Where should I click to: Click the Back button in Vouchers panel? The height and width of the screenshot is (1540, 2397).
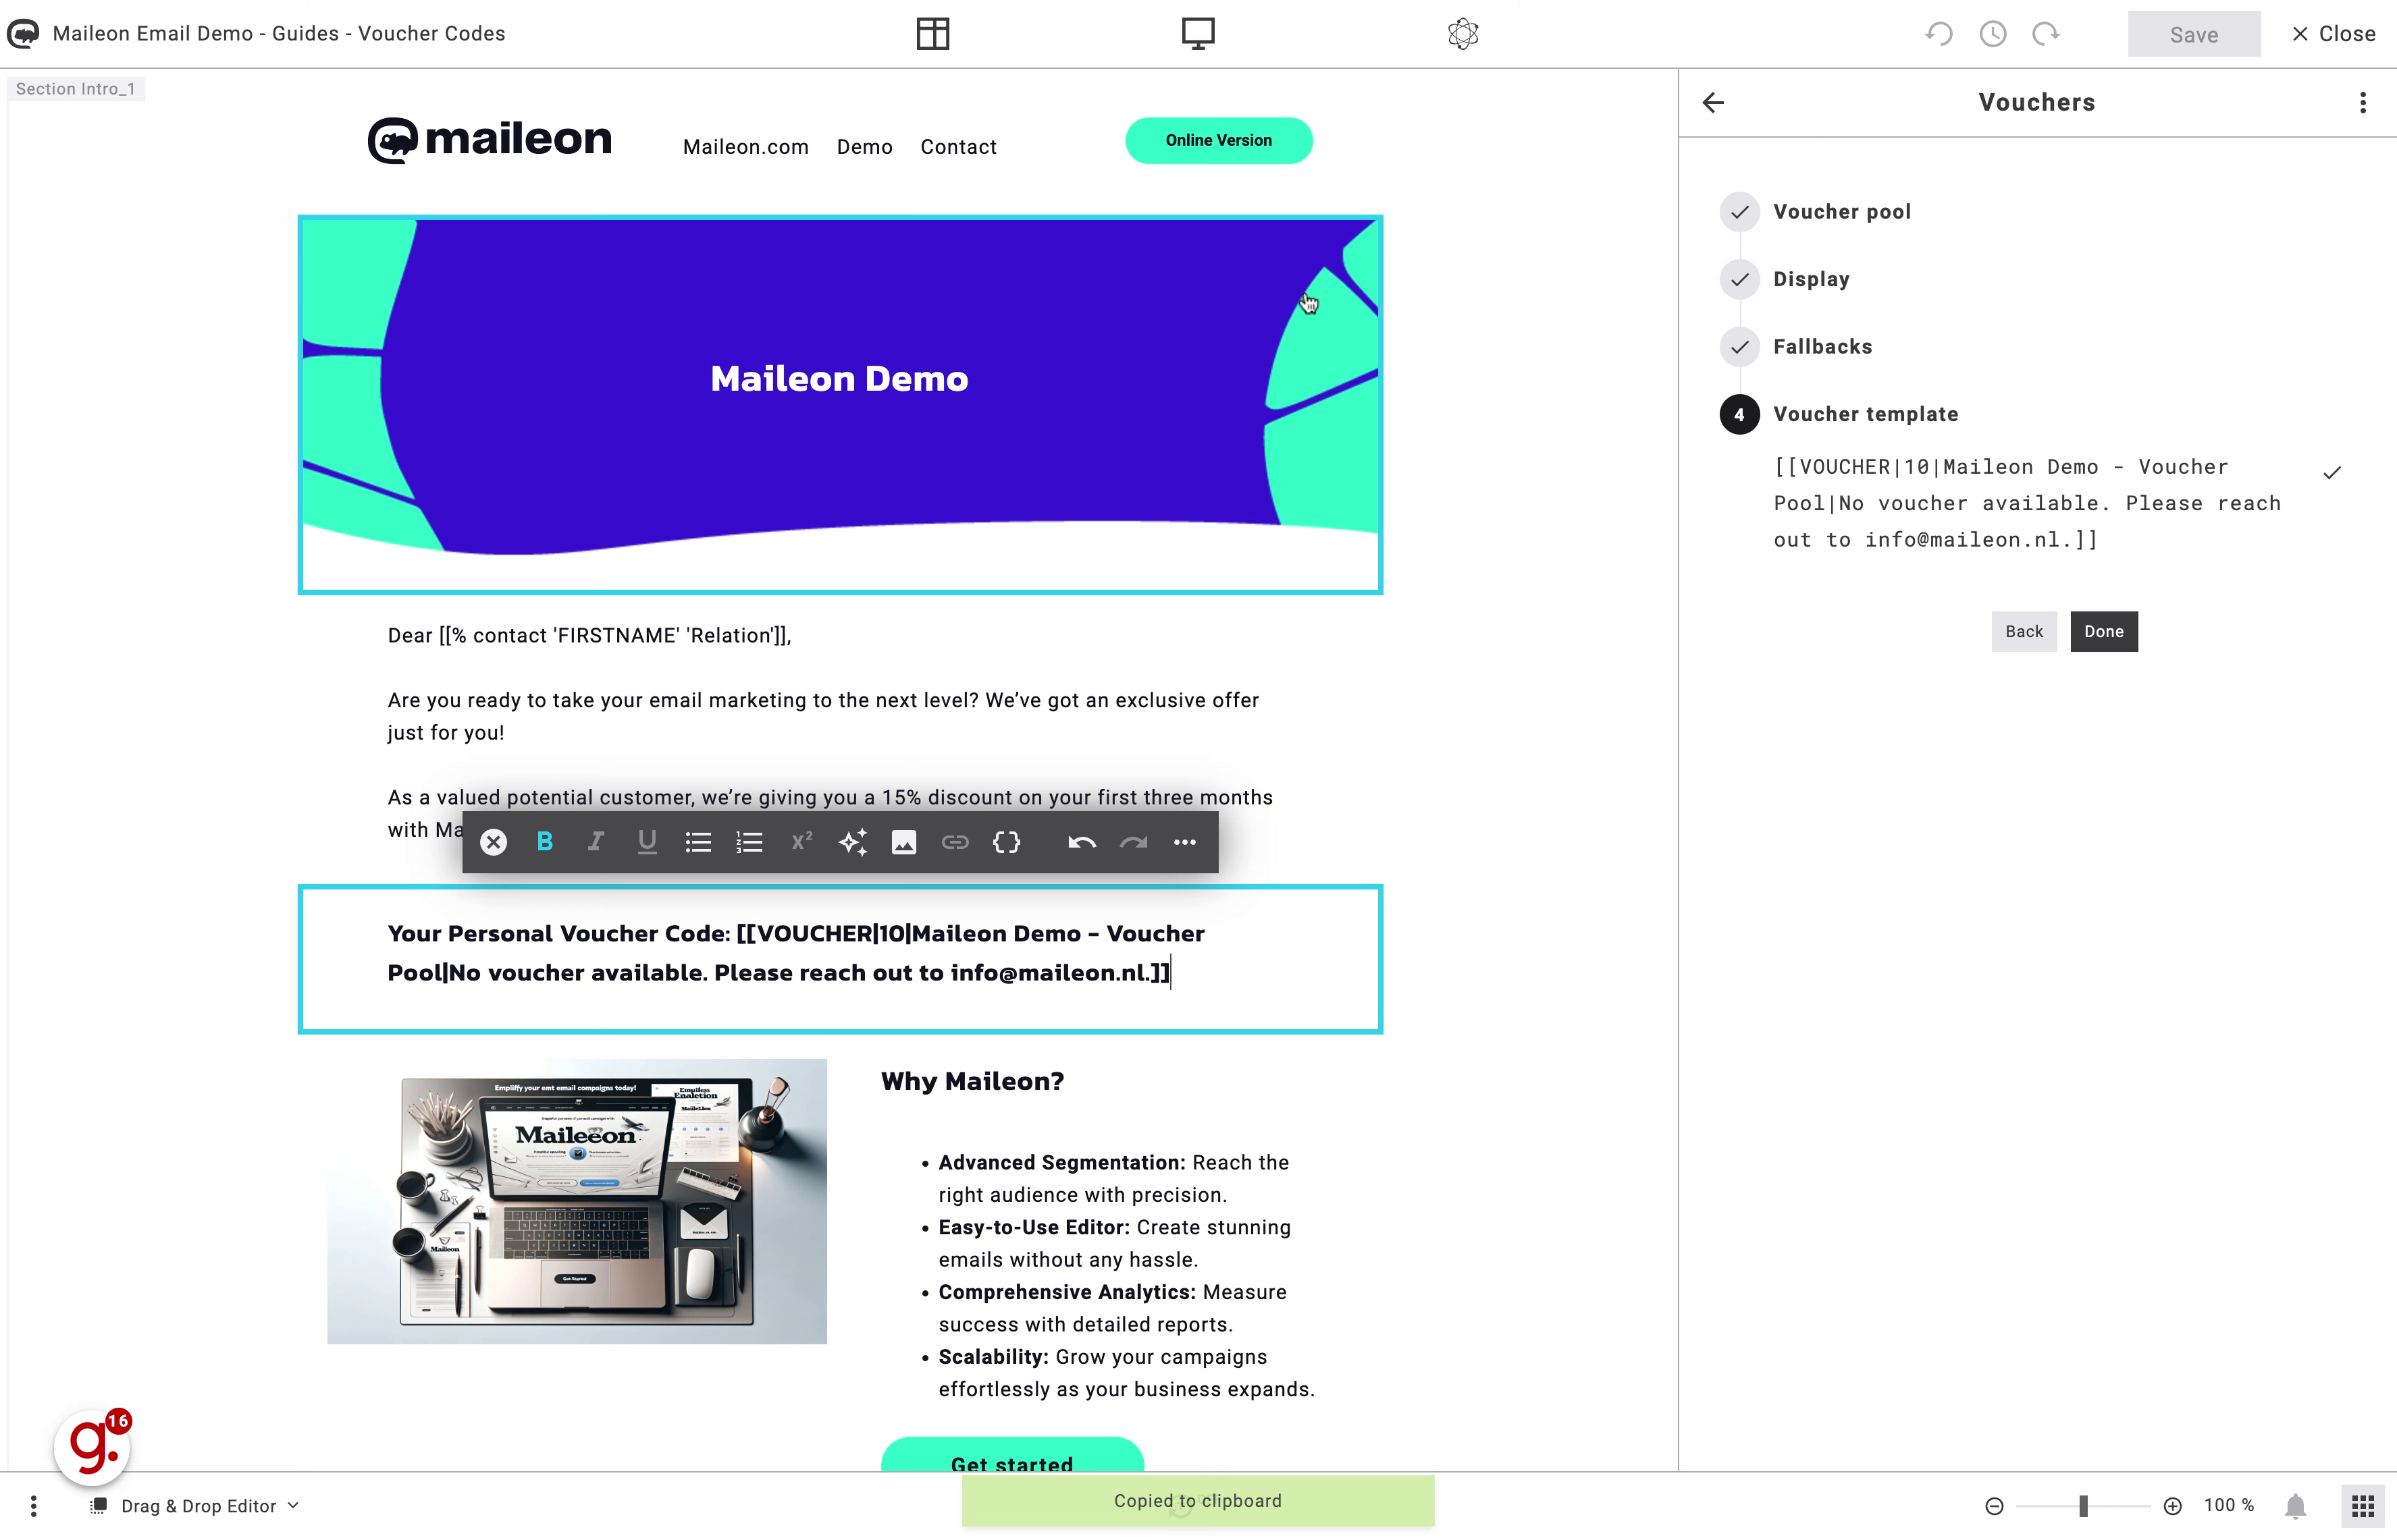pyautogui.click(x=2024, y=632)
